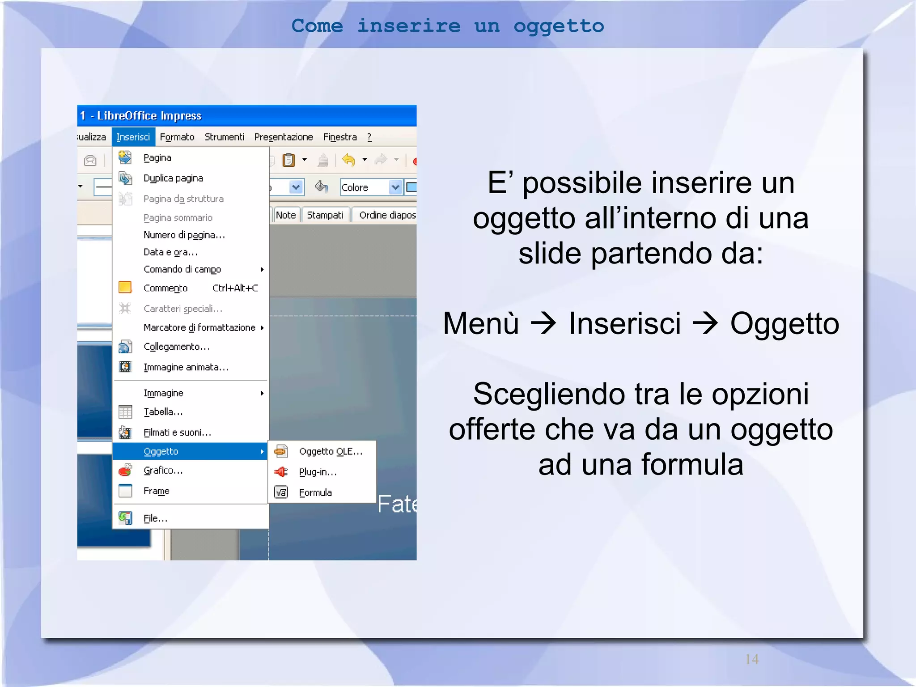Screen dimensions: 916x687
Task: Choose Oggetto OLE... submenu entry
Action: [x=322, y=451]
